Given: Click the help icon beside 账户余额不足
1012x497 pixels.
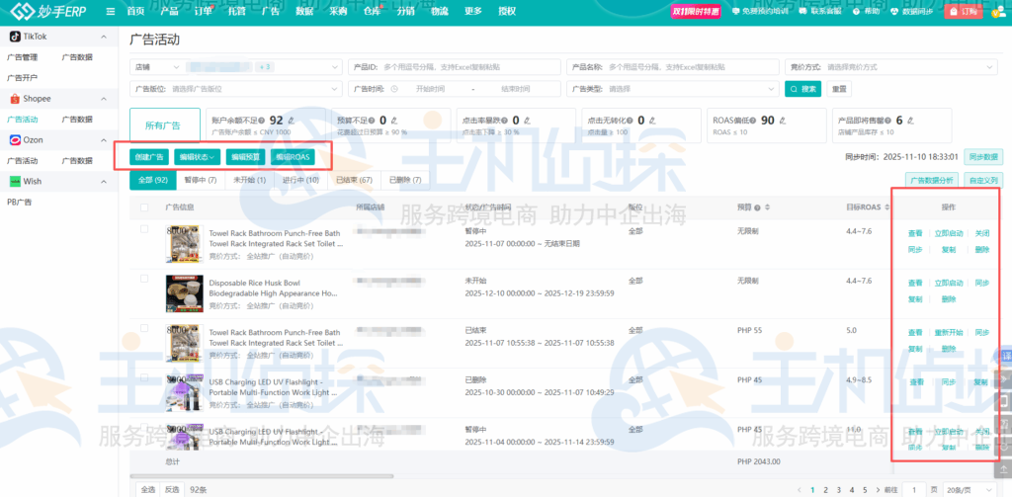Looking at the screenshot, I should [261, 121].
